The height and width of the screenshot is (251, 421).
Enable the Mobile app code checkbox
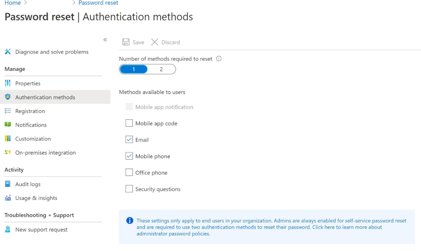click(x=129, y=123)
